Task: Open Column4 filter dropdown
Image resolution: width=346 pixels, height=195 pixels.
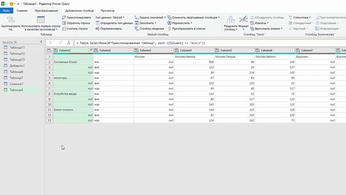Action: [211, 50]
